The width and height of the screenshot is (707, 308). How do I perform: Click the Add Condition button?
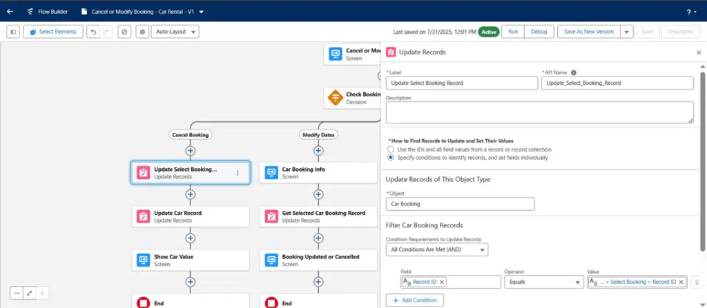[x=414, y=300]
